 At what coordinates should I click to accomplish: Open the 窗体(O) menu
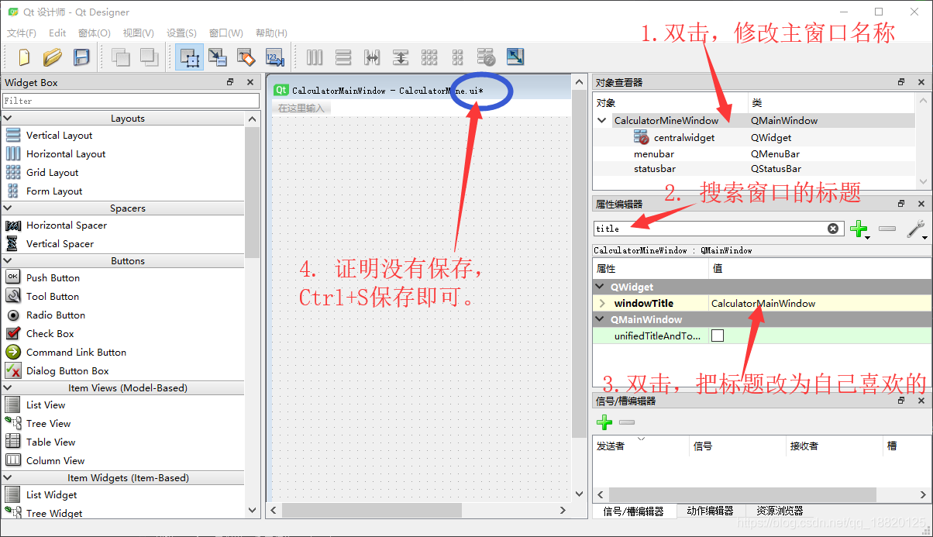click(95, 33)
